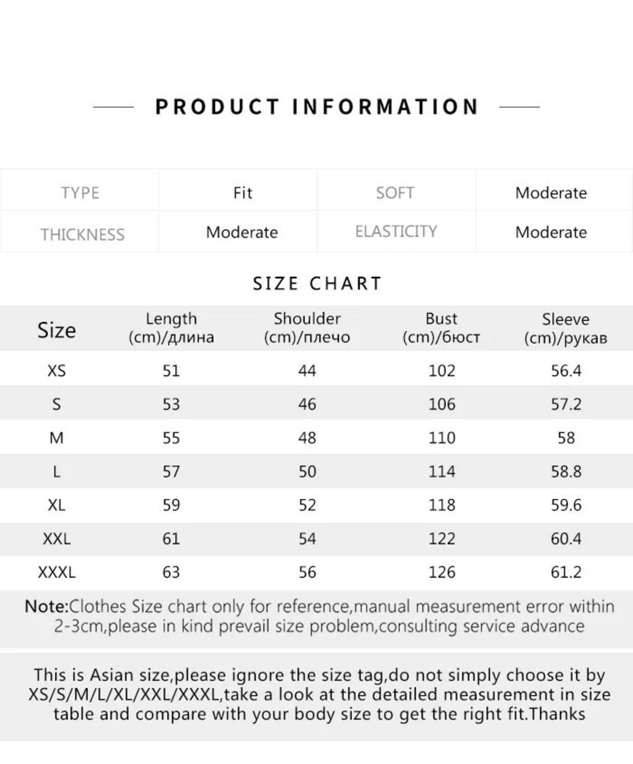The image size is (633, 764).
Task: Select the Sleeve (cm) column header
Action: click(566, 328)
